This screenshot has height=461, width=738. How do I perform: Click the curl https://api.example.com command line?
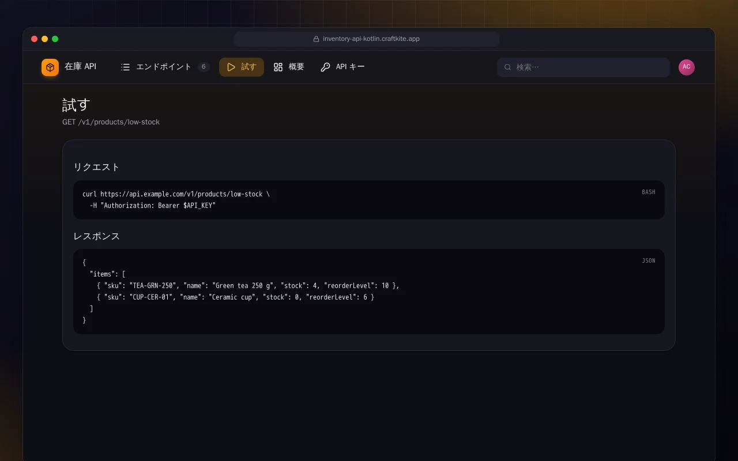click(x=176, y=194)
